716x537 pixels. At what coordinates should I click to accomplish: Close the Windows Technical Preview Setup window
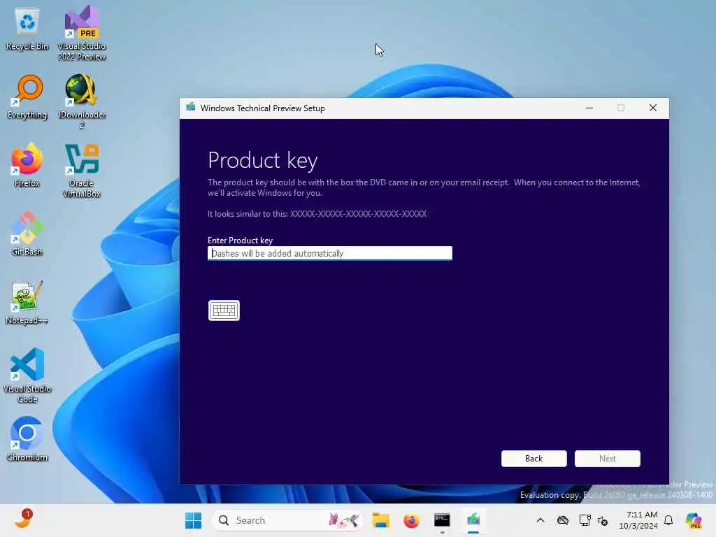coord(653,108)
